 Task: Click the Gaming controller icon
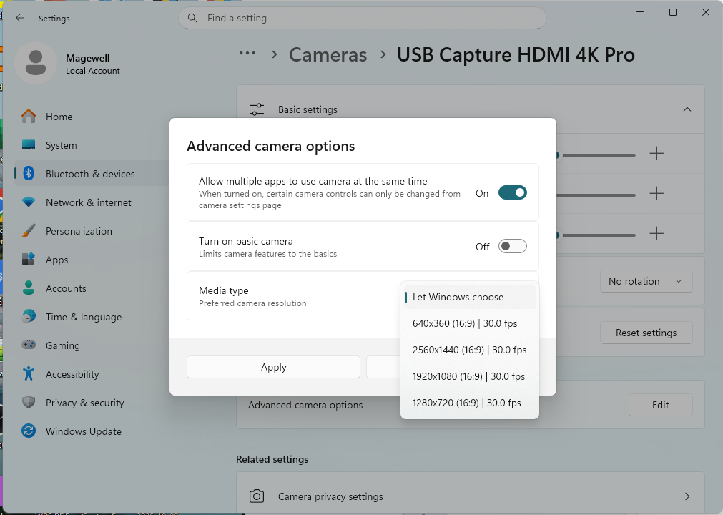point(29,345)
